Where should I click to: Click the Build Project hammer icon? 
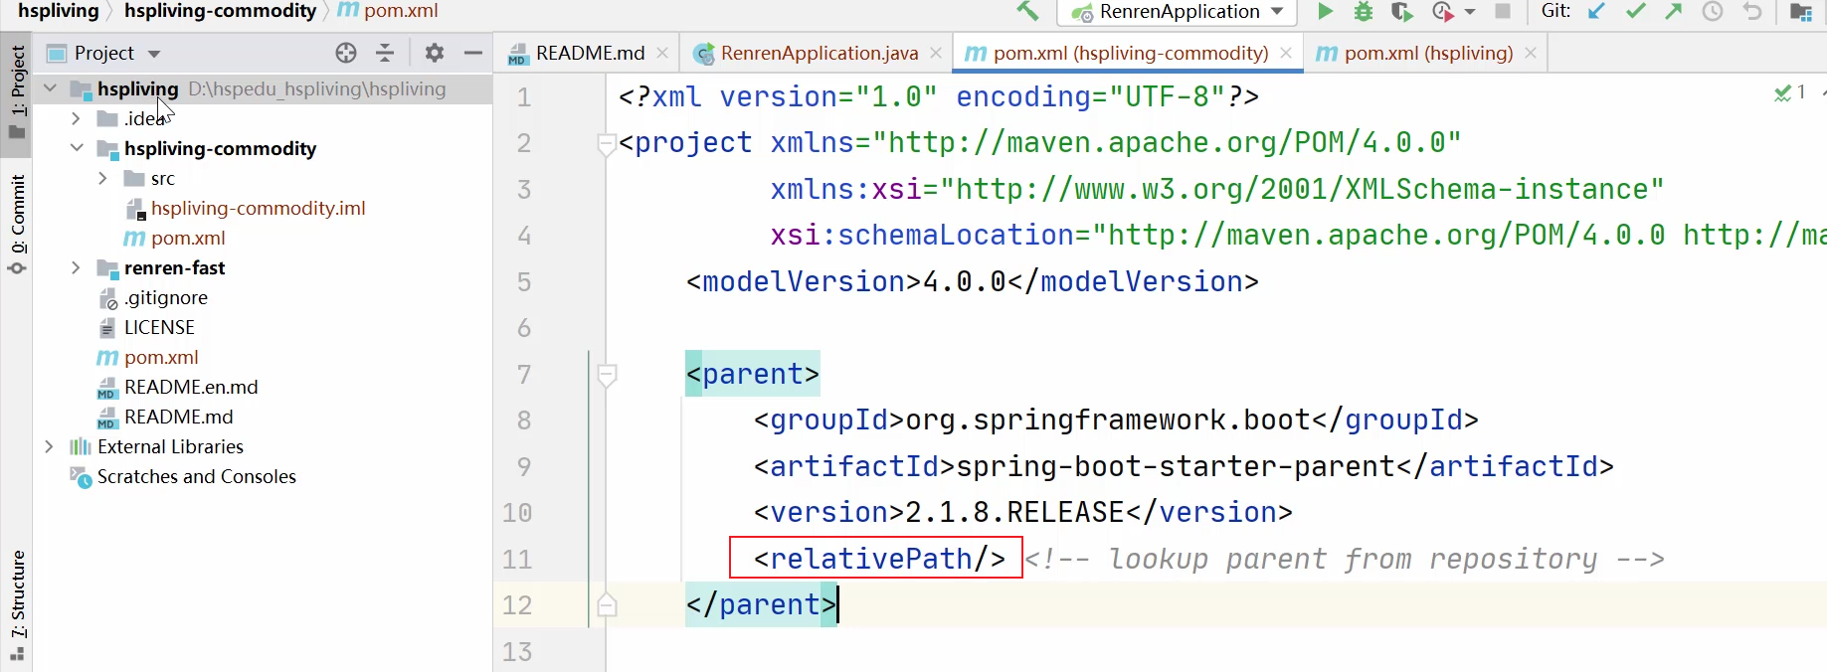pos(1027,12)
